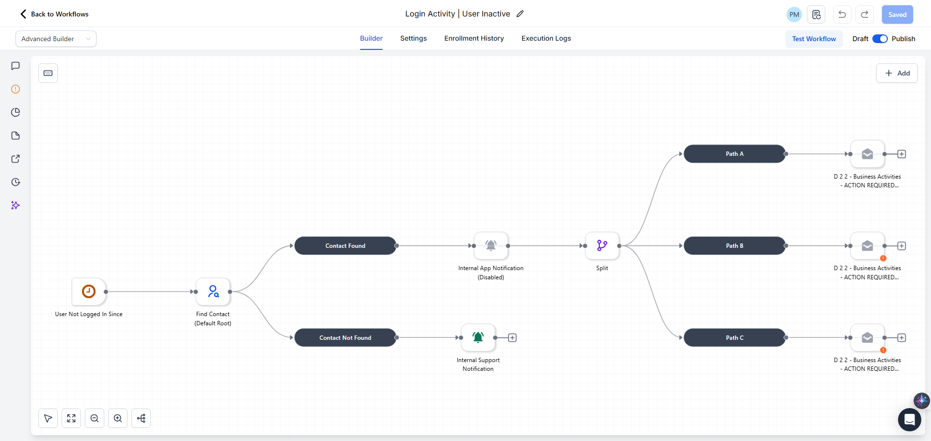
Task: Click the keyboard shortcuts icon
Action: pyautogui.click(x=48, y=73)
